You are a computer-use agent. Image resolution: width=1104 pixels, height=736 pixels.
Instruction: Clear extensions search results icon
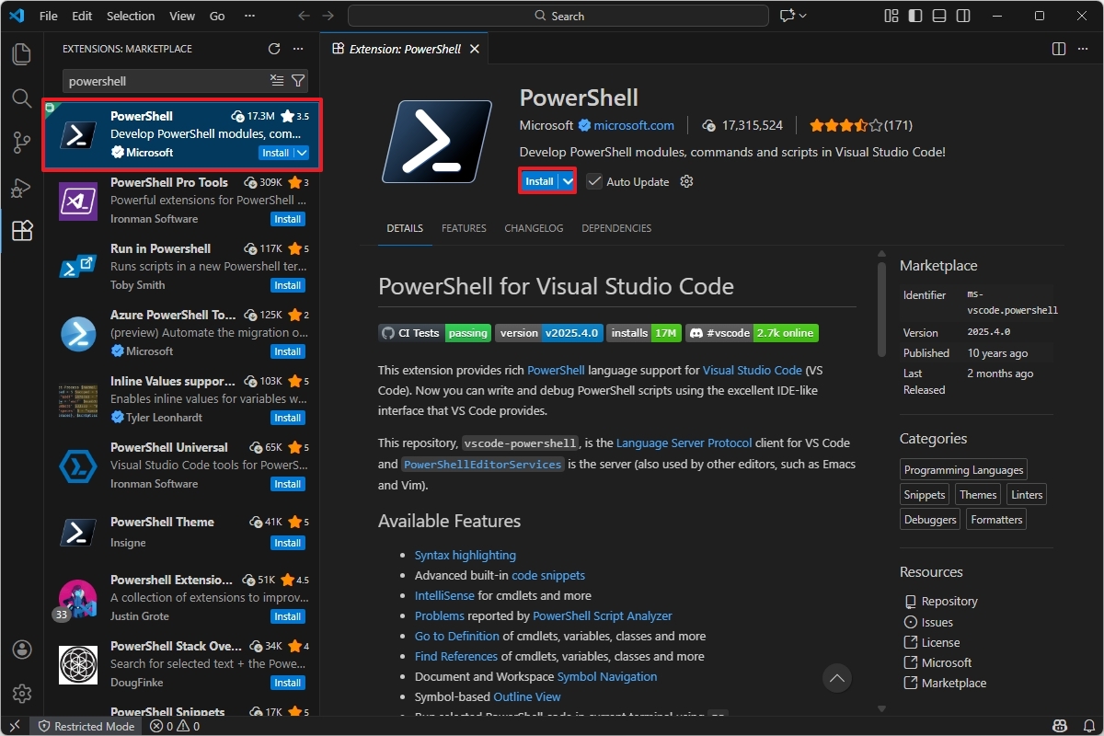click(277, 81)
